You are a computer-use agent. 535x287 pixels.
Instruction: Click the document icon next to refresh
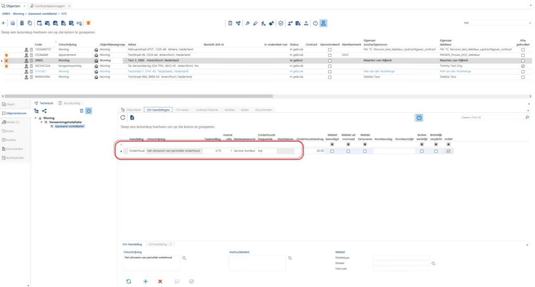pyautogui.click(x=132, y=117)
